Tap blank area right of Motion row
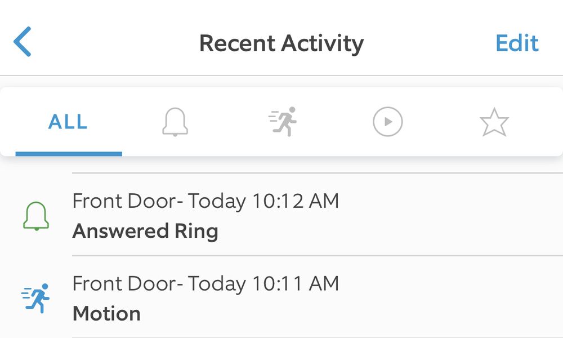 pyautogui.click(x=449, y=297)
